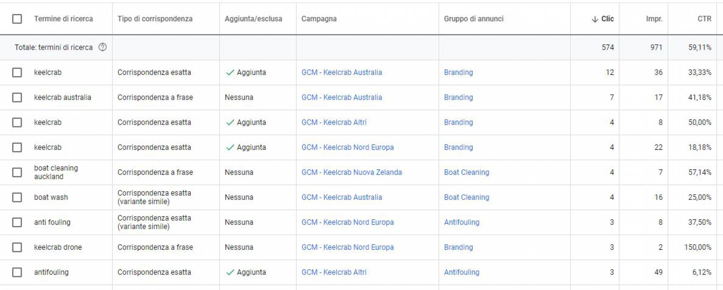Click the descending sort arrow next to Clic

595,19
